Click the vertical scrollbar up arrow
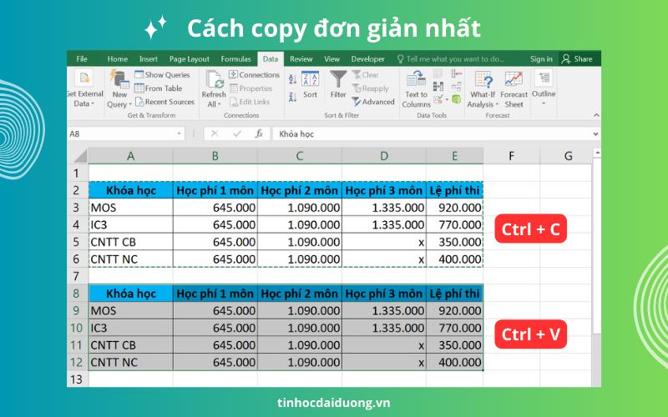 point(597,153)
